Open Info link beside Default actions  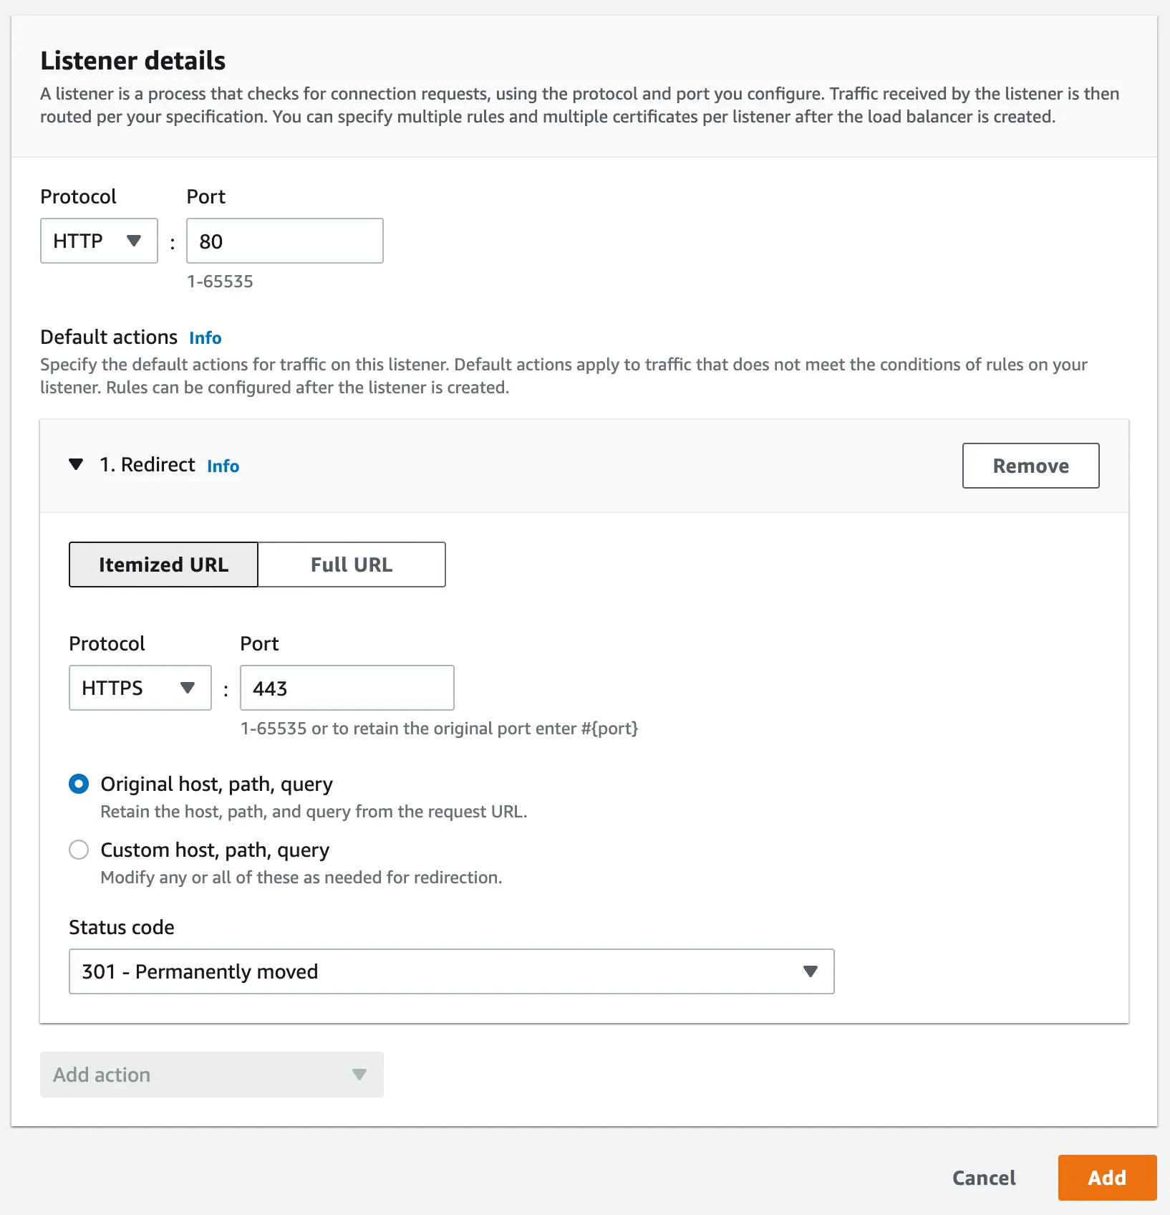(206, 338)
